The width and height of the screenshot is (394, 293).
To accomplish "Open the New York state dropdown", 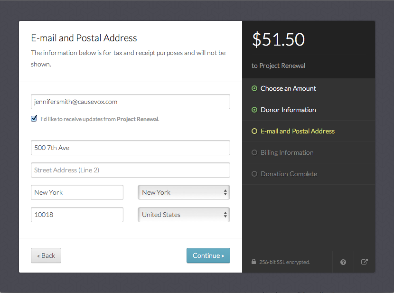I will coord(184,192).
